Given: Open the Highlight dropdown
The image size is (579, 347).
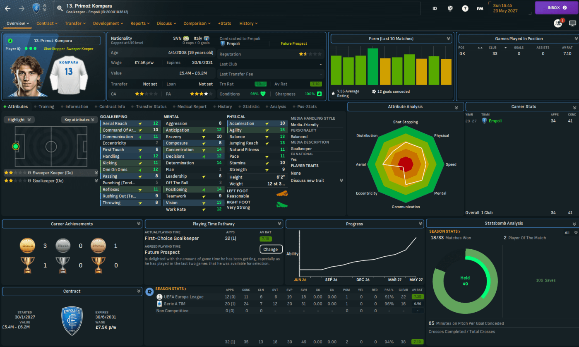Looking at the screenshot, I should pos(19,120).
